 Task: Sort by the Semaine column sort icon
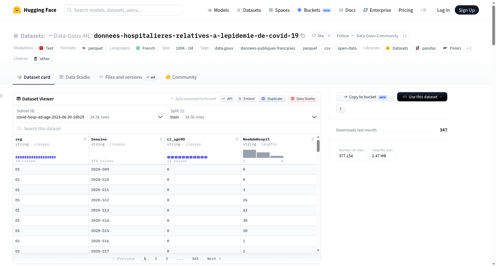click(161, 139)
